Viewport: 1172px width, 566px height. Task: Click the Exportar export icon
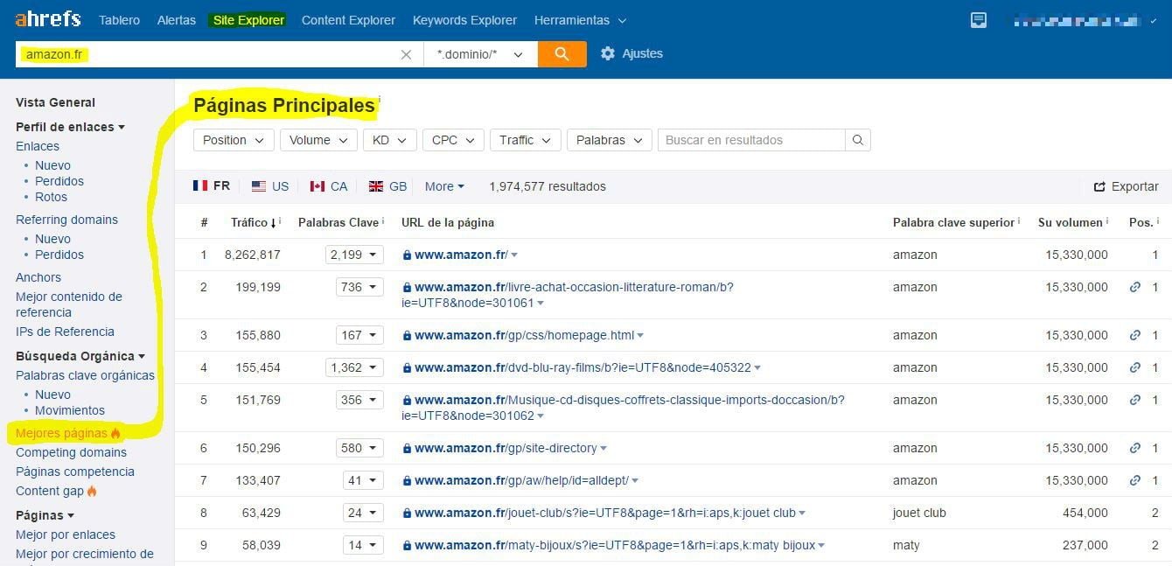pyautogui.click(x=1099, y=186)
